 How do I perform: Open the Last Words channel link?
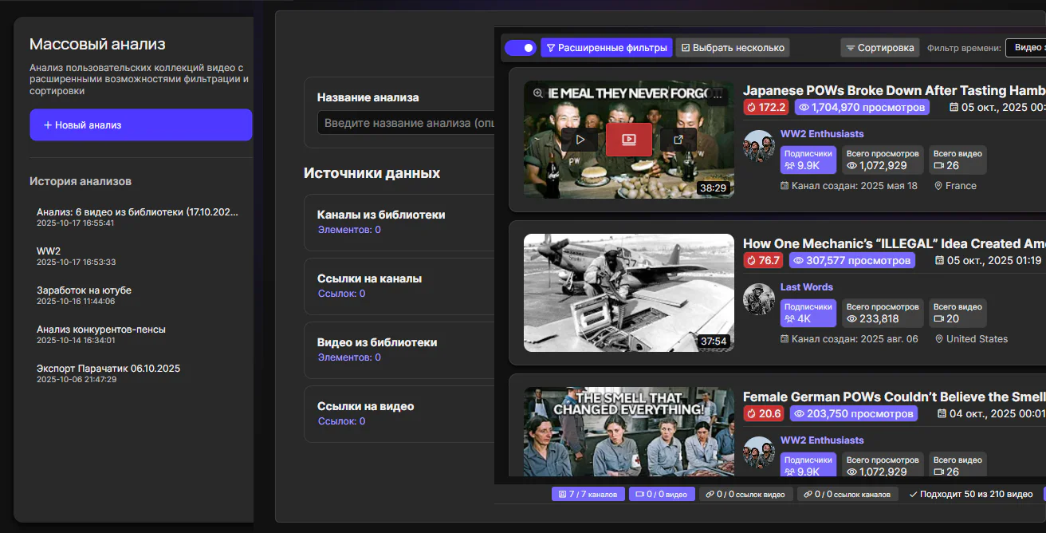tap(806, 287)
